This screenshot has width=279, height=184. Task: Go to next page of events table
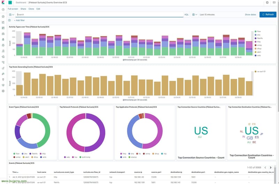tap(270, 168)
